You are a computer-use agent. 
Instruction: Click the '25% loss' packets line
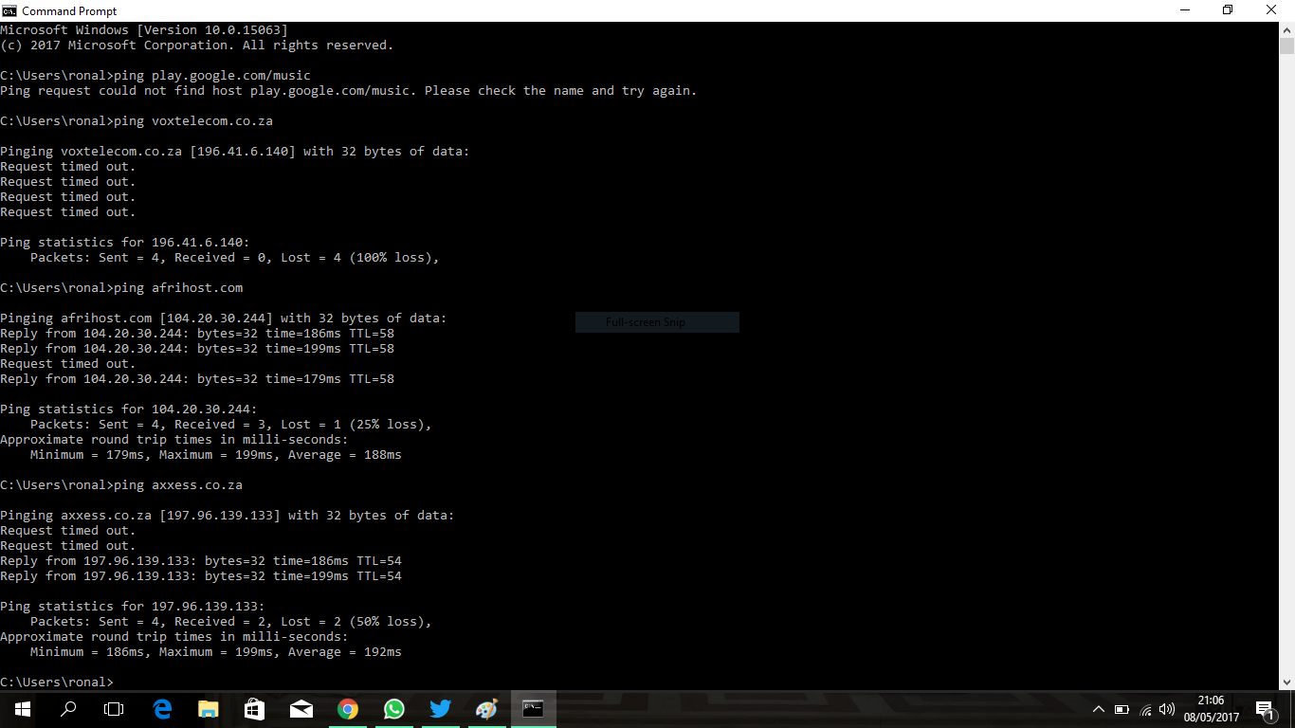[231, 424]
